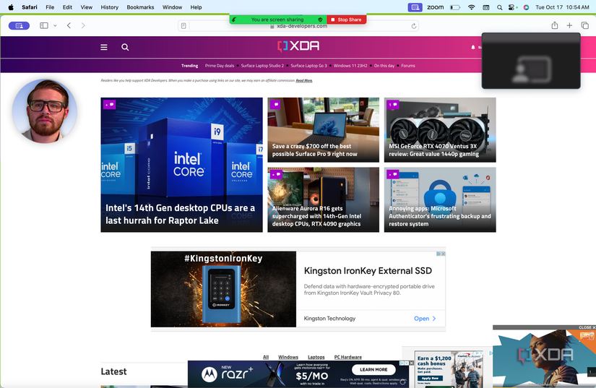Close the Motorola razr banner ad
Image resolution: width=596 pixels, height=388 pixels.
pos(411,363)
